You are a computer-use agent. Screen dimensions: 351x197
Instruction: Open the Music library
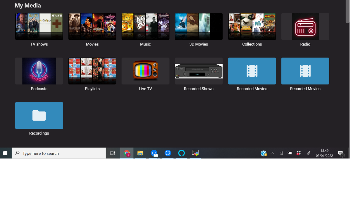click(x=145, y=27)
